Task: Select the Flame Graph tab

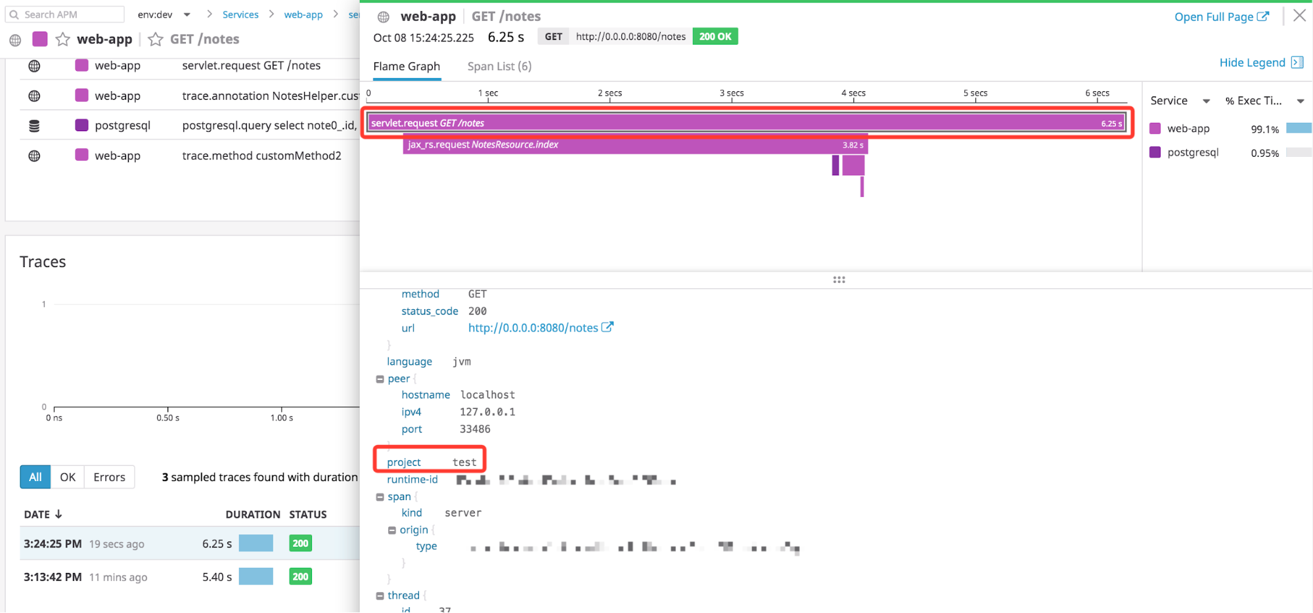Action: click(x=406, y=66)
